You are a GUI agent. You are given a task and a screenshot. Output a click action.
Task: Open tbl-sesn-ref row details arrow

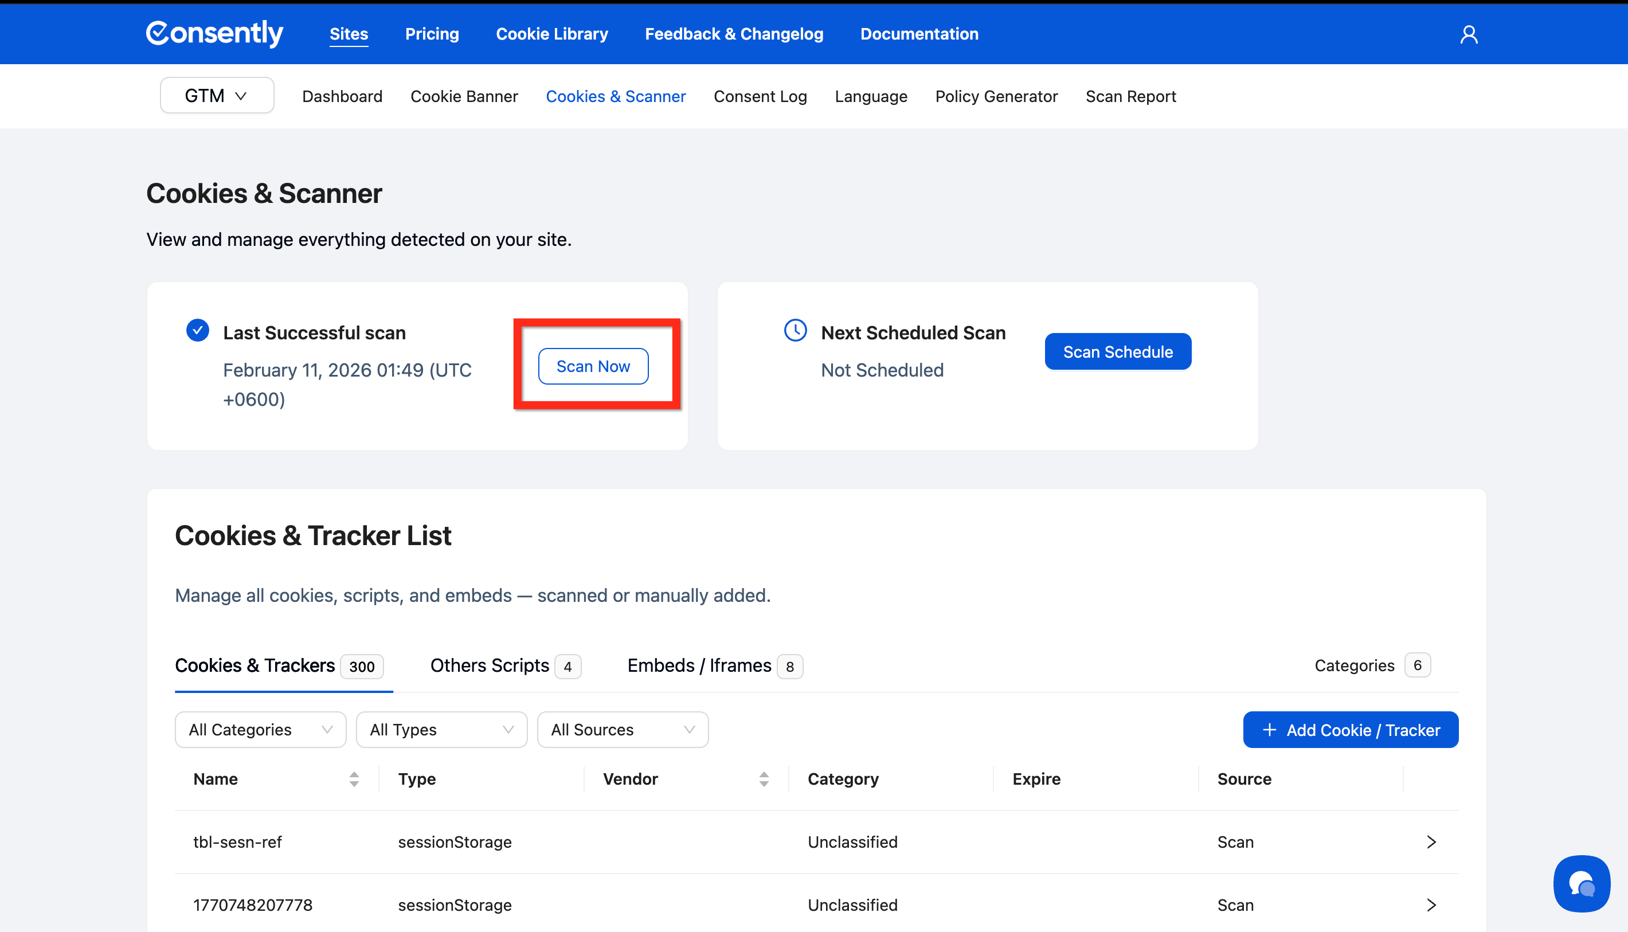[1431, 842]
